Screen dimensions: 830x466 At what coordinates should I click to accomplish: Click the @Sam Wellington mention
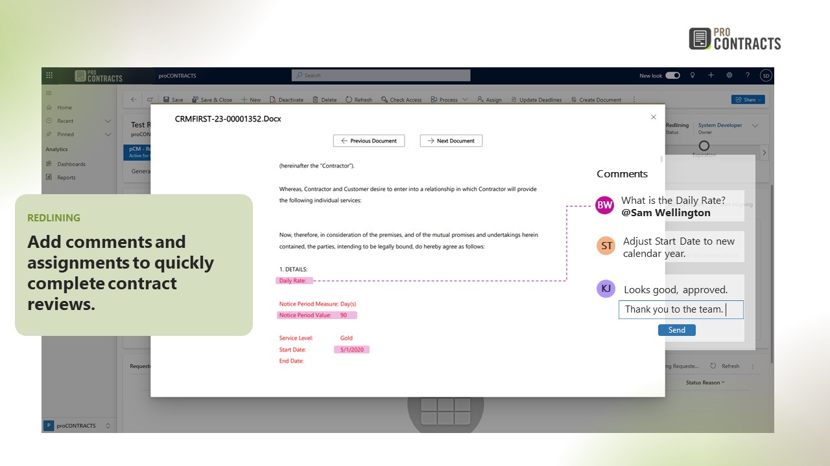[x=665, y=213]
